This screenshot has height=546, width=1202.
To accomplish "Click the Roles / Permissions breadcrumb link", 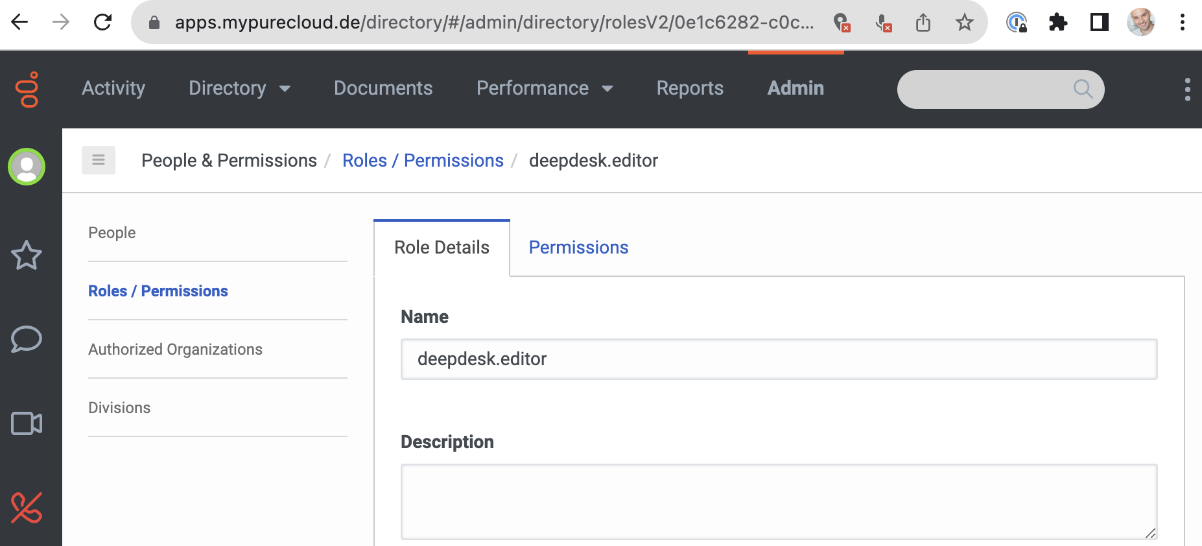I will [423, 160].
